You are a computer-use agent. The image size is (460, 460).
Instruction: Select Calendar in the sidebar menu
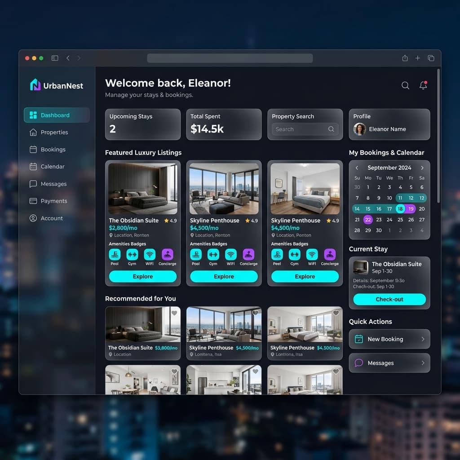coord(47,166)
